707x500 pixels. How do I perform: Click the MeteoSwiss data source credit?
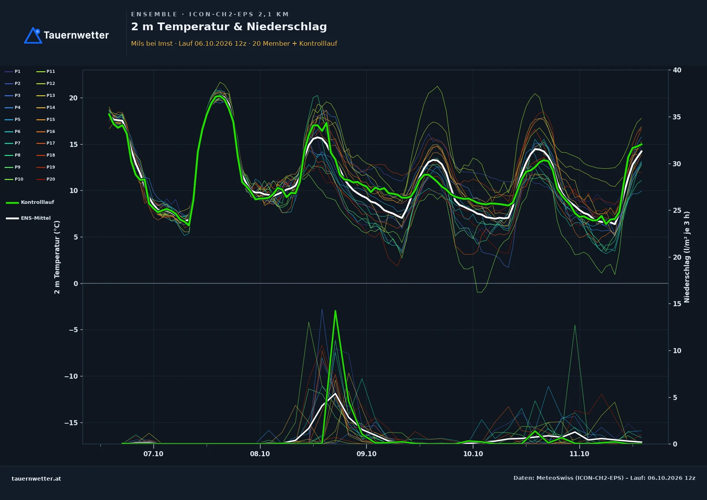click(604, 478)
